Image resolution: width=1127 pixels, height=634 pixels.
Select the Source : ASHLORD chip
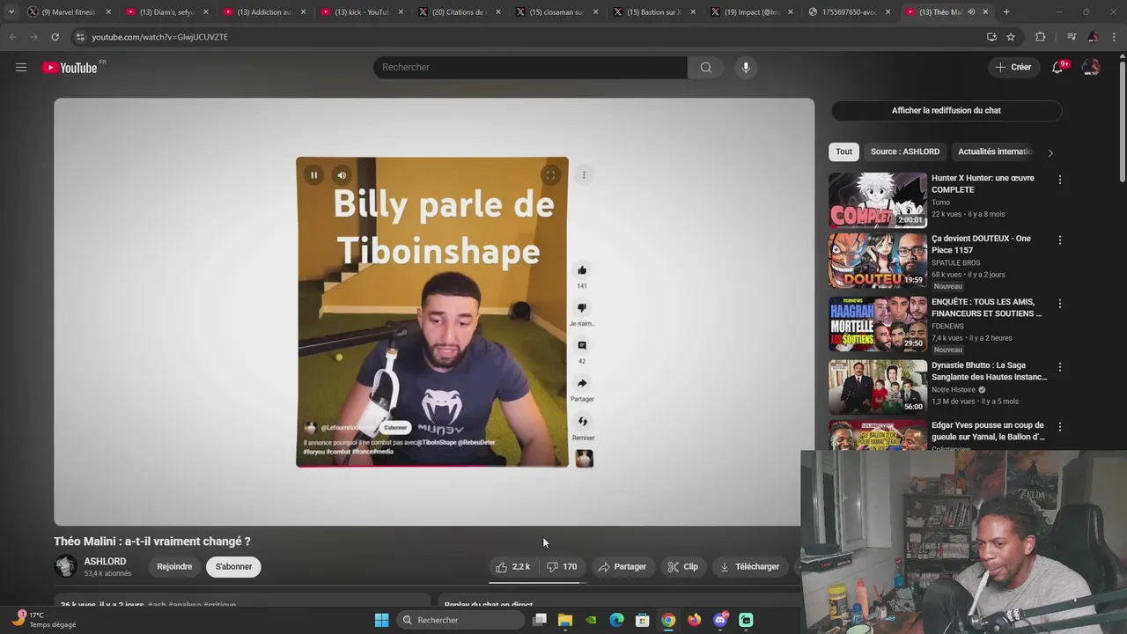(x=905, y=151)
